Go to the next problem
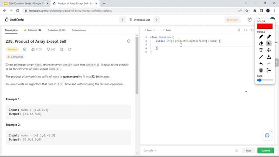This screenshot has height=157, width=279. click(157, 20)
